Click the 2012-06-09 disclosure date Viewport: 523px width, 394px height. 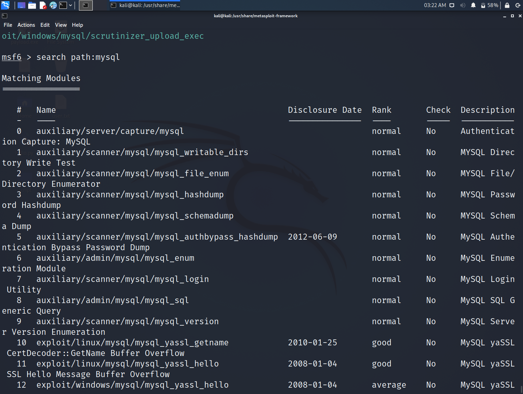pyautogui.click(x=313, y=237)
